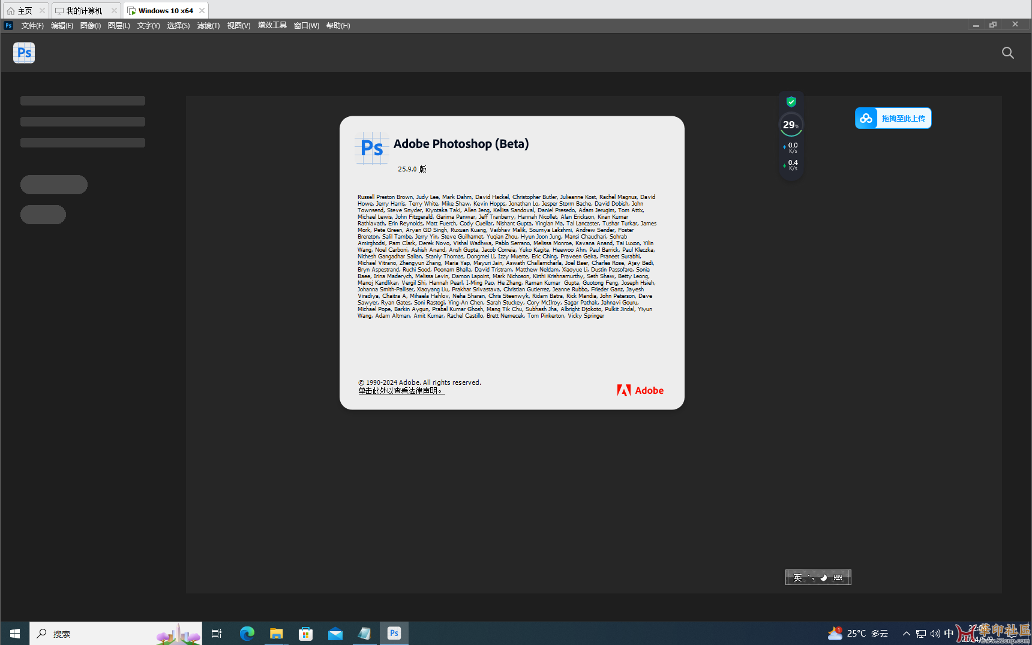Click the Photoshop home logo icon
The width and height of the screenshot is (1032, 645).
coord(24,53)
